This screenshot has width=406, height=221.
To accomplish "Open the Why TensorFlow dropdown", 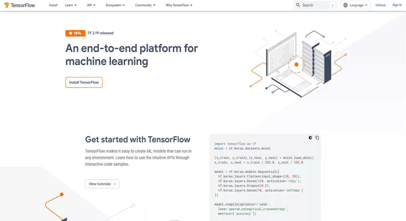I will tap(179, 5).
